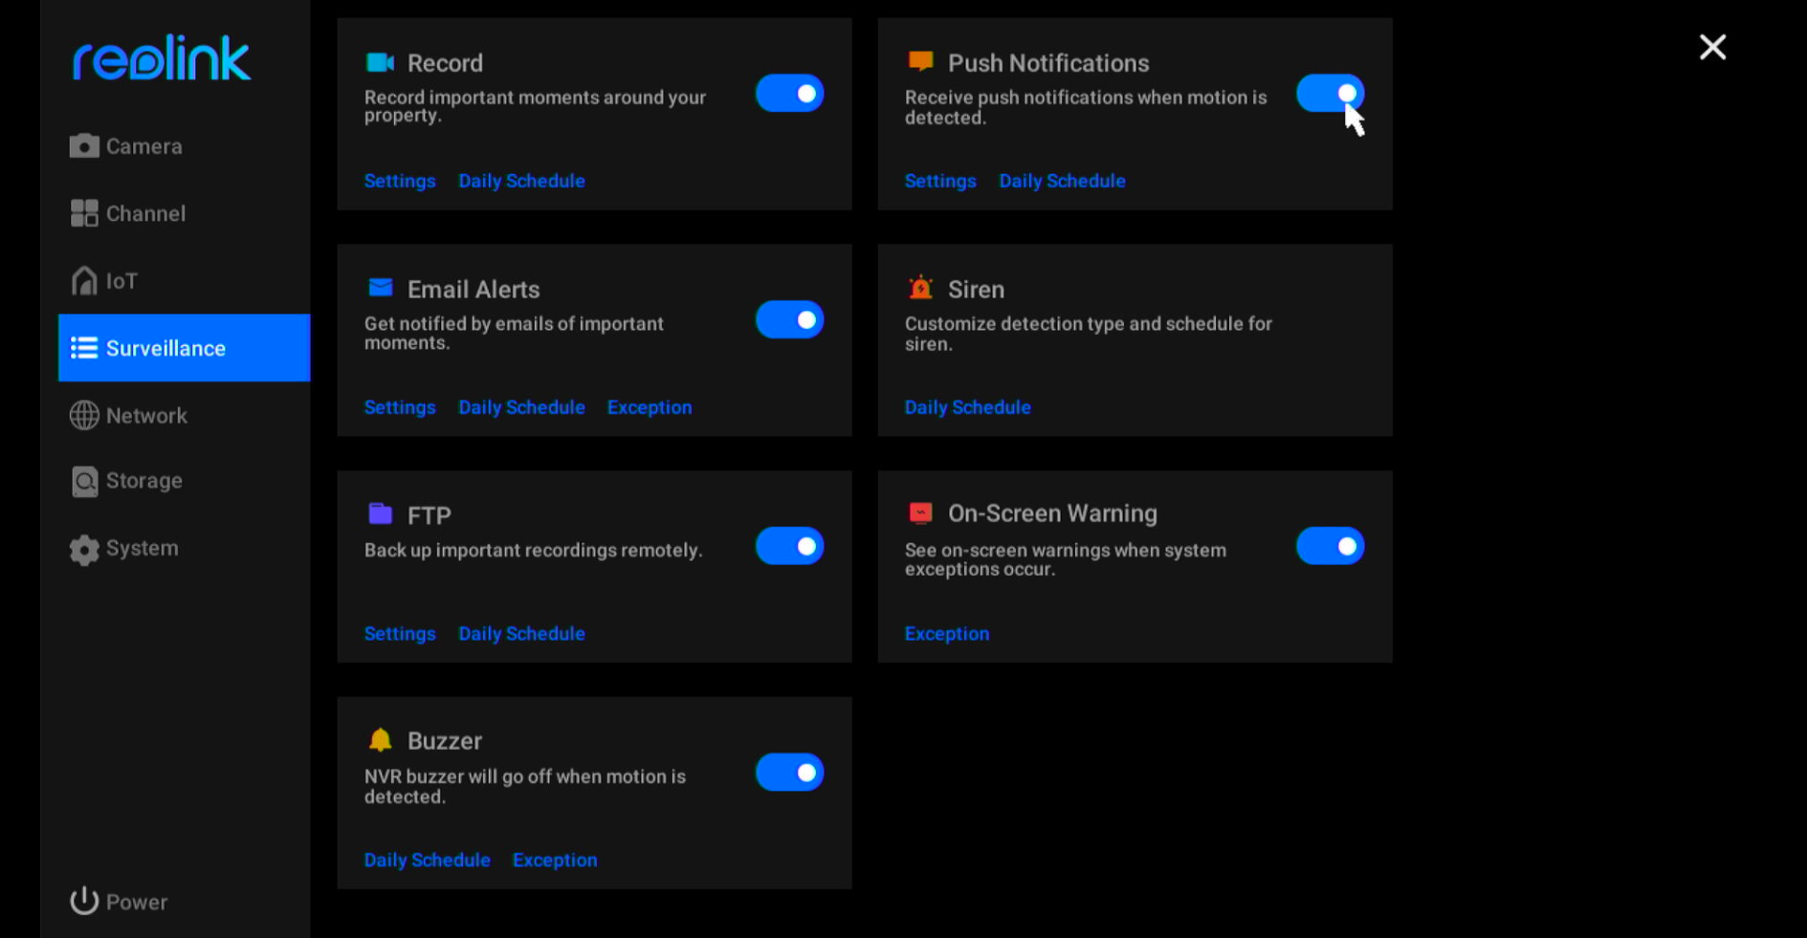Select the Surveillance menu item
The image size is (1807, 938).
(x=184, y=348)
